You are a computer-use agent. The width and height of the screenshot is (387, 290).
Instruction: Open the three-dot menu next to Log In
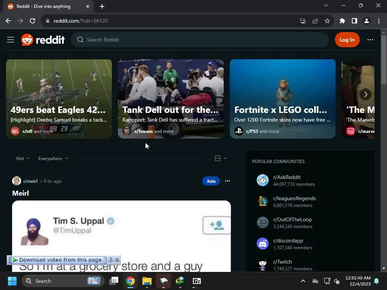coord(370,40)
